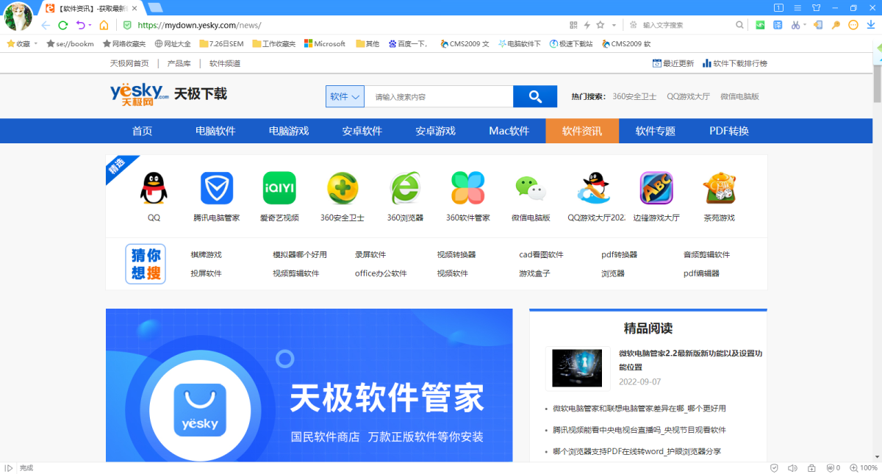Open the QR code icon in address bar
The width and height of the screenshot is (882, 474).
tap(573, 25)
